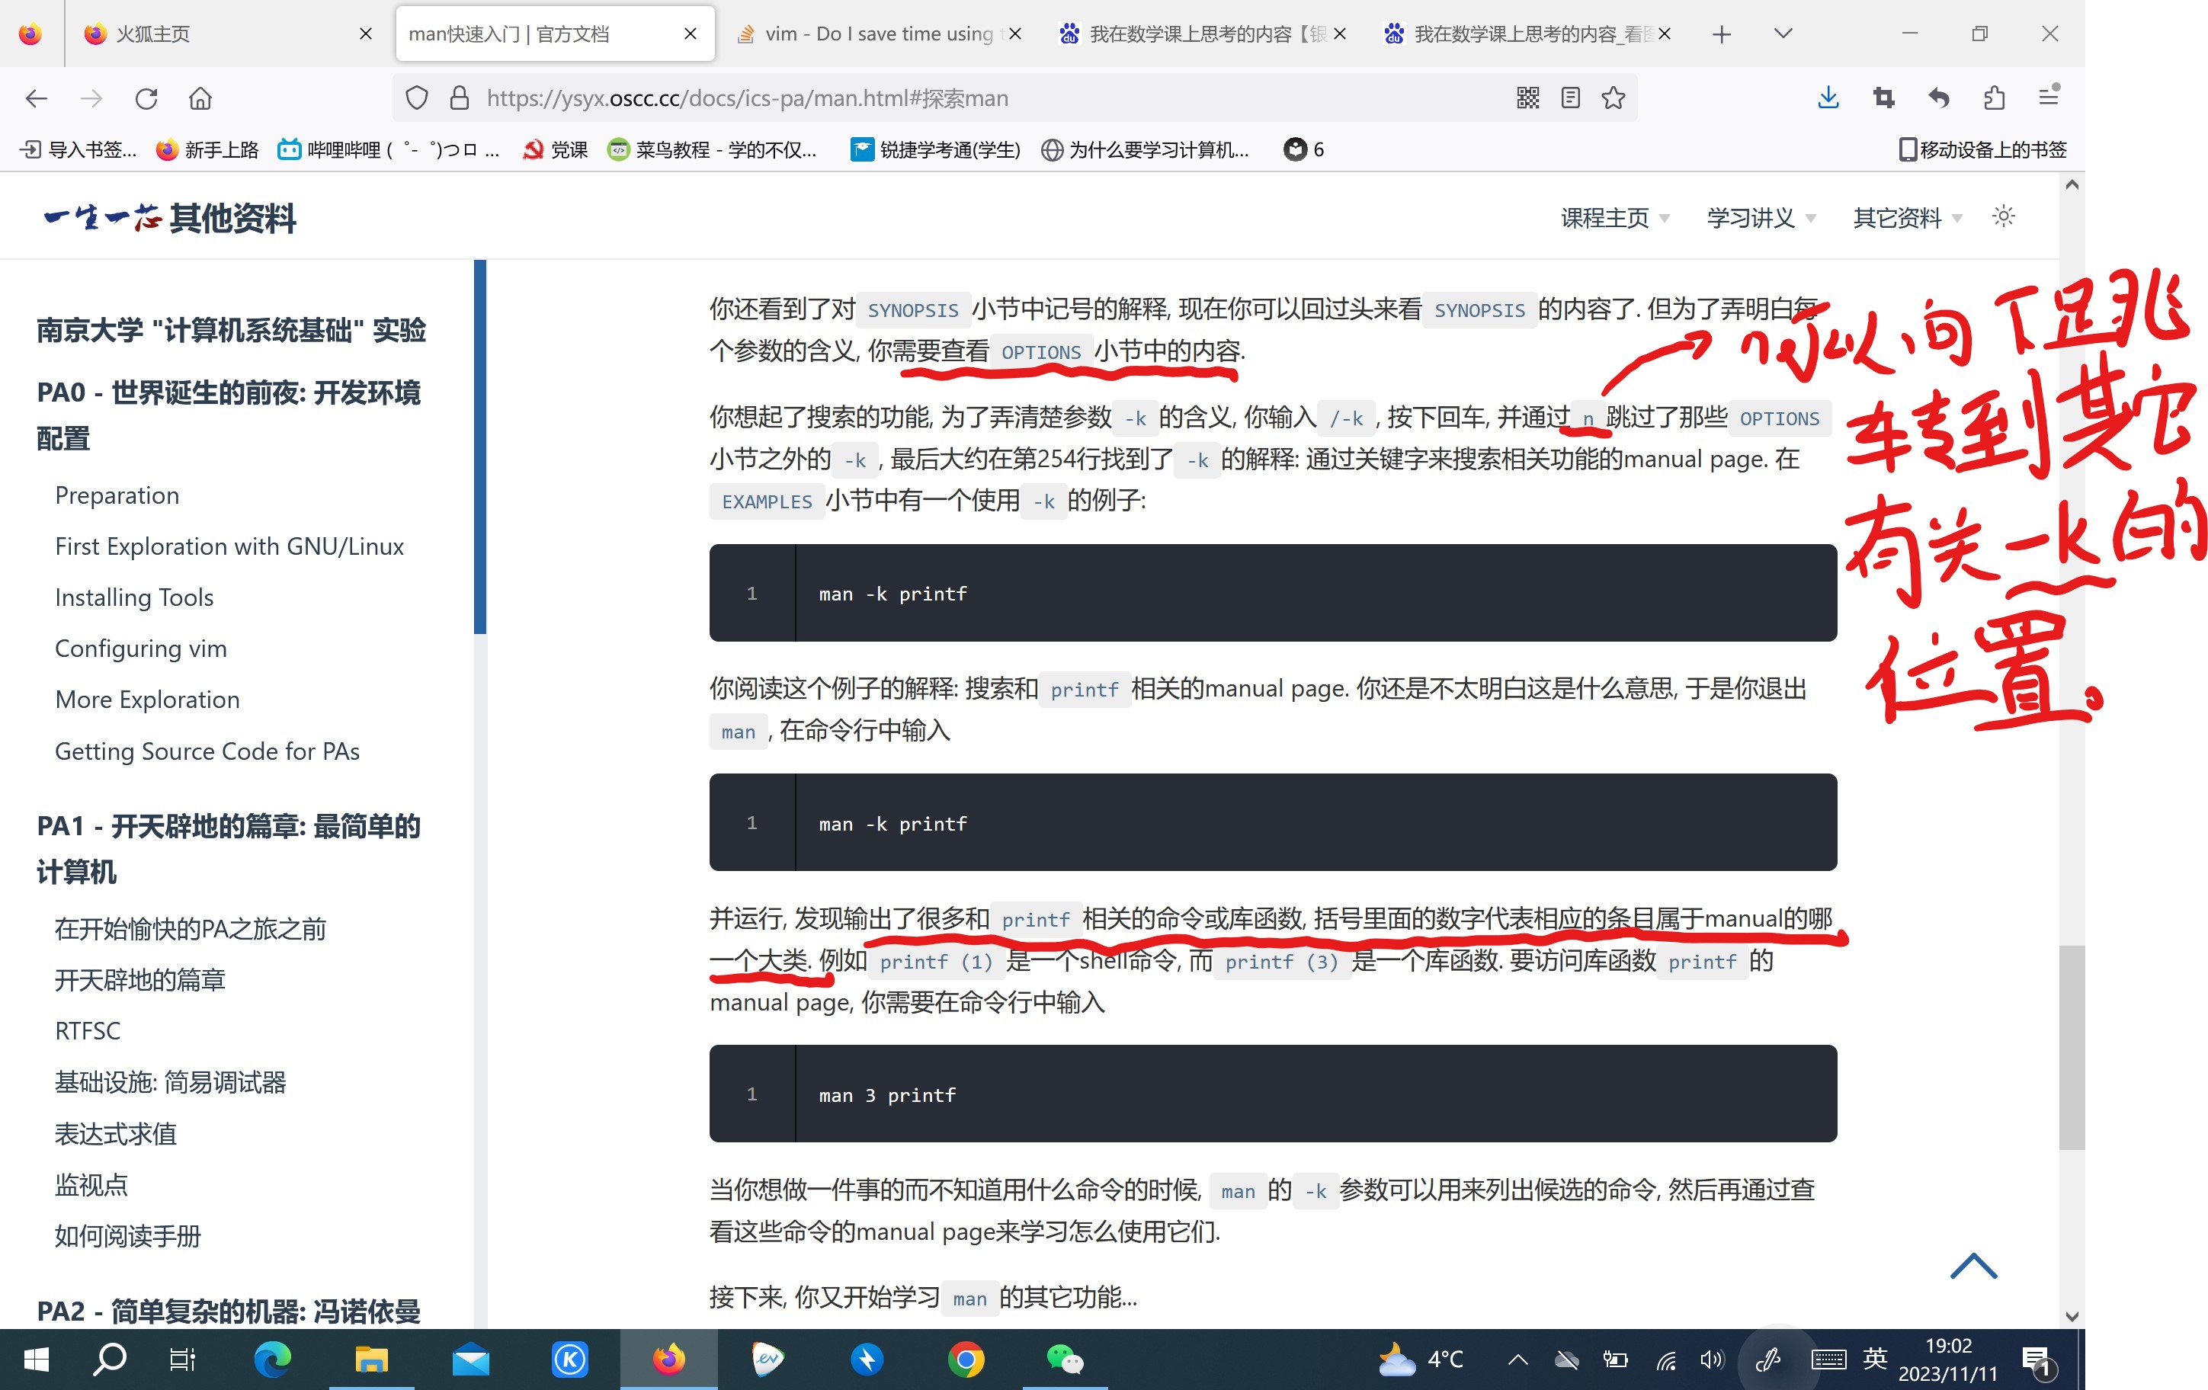Open the list all tabs chevron

(1783, 34)
